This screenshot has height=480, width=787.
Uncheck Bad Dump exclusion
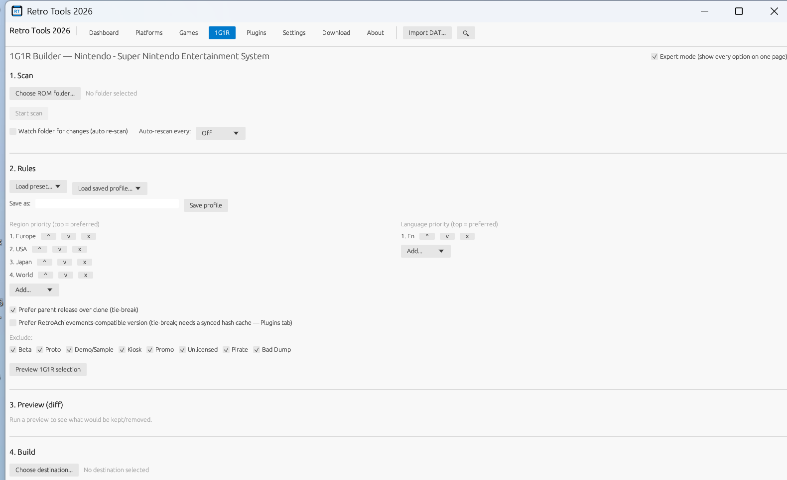257,350
